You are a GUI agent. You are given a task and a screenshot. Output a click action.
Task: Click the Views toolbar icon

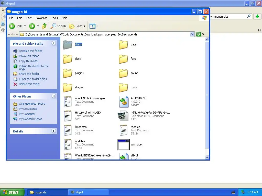92,26
